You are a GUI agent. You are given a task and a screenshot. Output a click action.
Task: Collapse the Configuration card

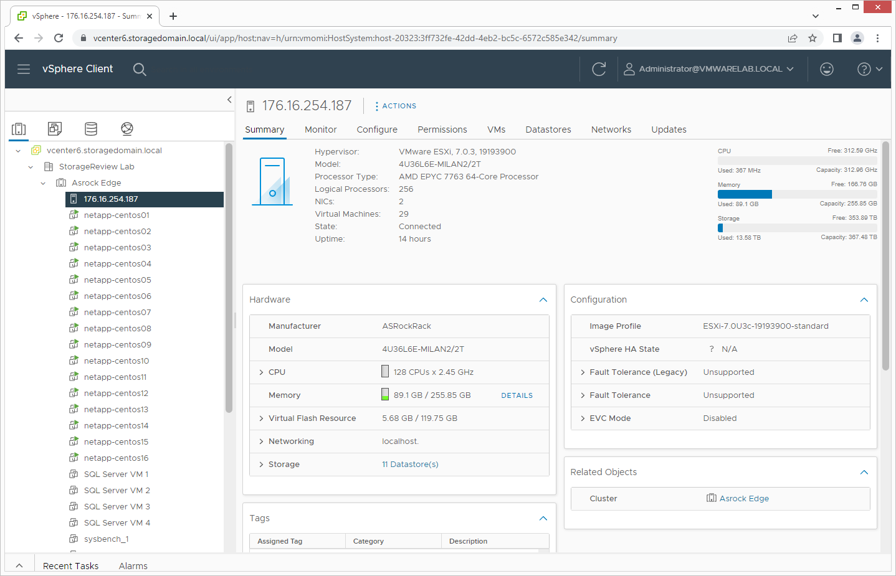coord(864,300)
